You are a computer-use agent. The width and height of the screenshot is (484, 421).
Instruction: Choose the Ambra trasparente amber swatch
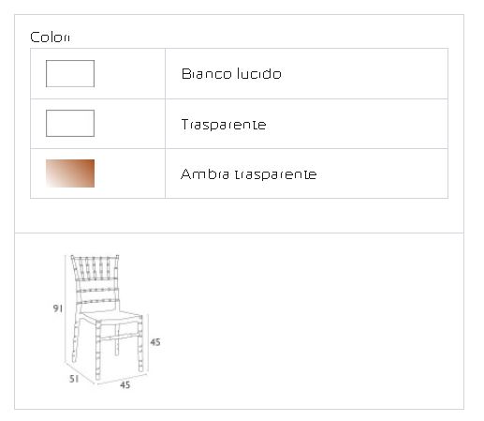pos(70,173)
